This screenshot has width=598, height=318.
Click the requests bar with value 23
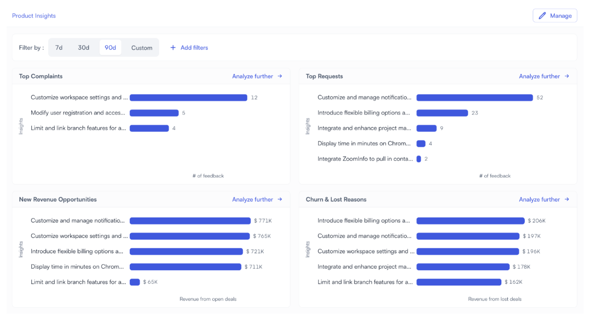point(442,113)
